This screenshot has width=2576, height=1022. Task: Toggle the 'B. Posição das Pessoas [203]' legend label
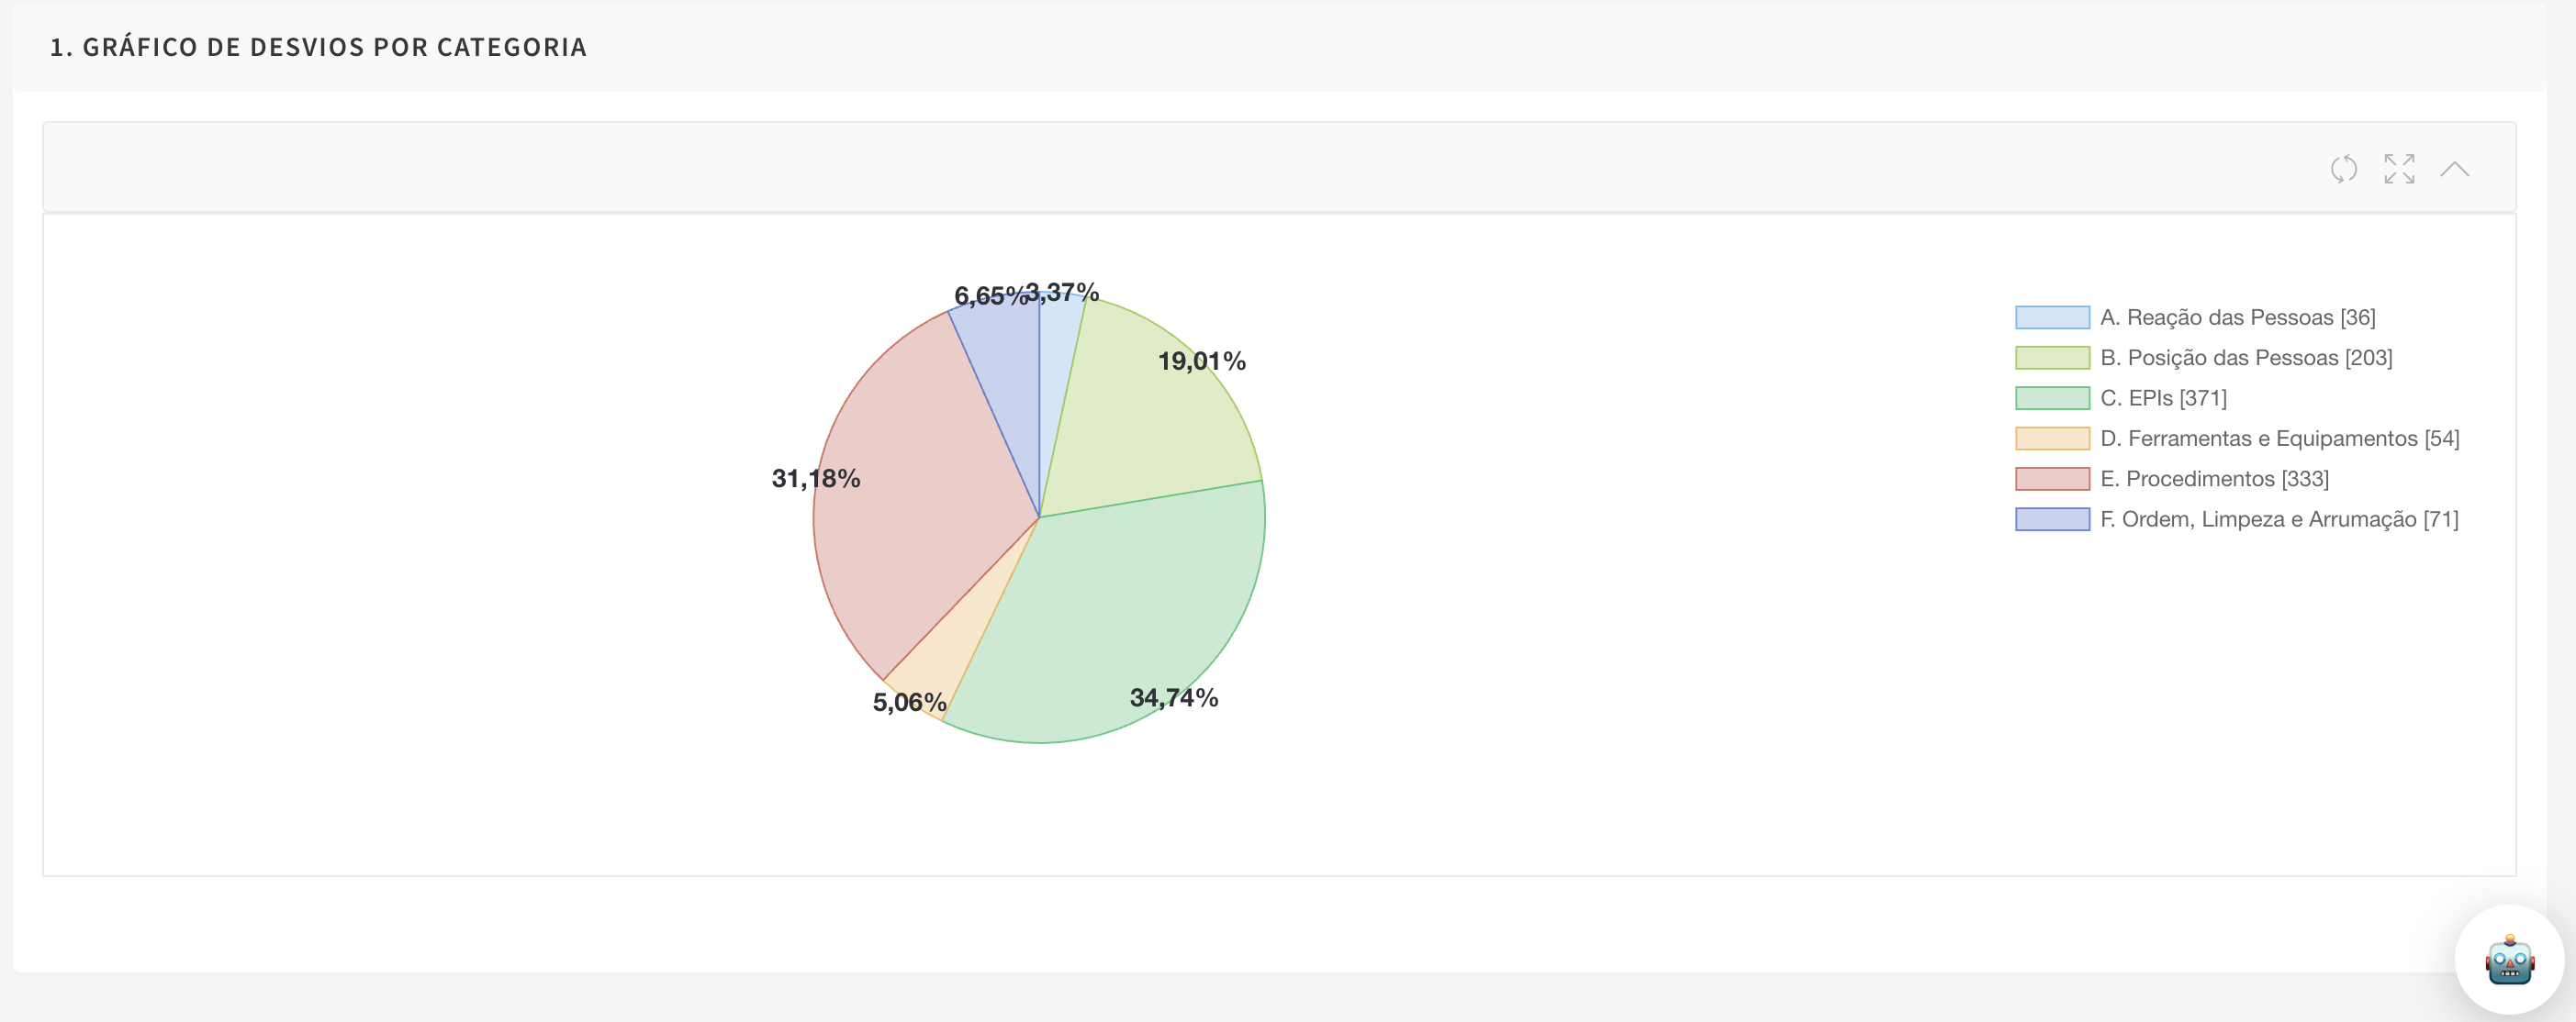click(x=2245, y=358)
